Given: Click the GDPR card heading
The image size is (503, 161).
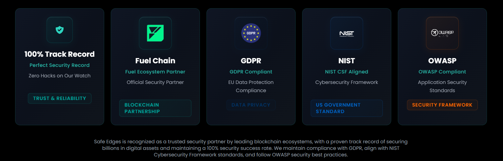Looking at the screenshot, I should (x=251, y=61).
